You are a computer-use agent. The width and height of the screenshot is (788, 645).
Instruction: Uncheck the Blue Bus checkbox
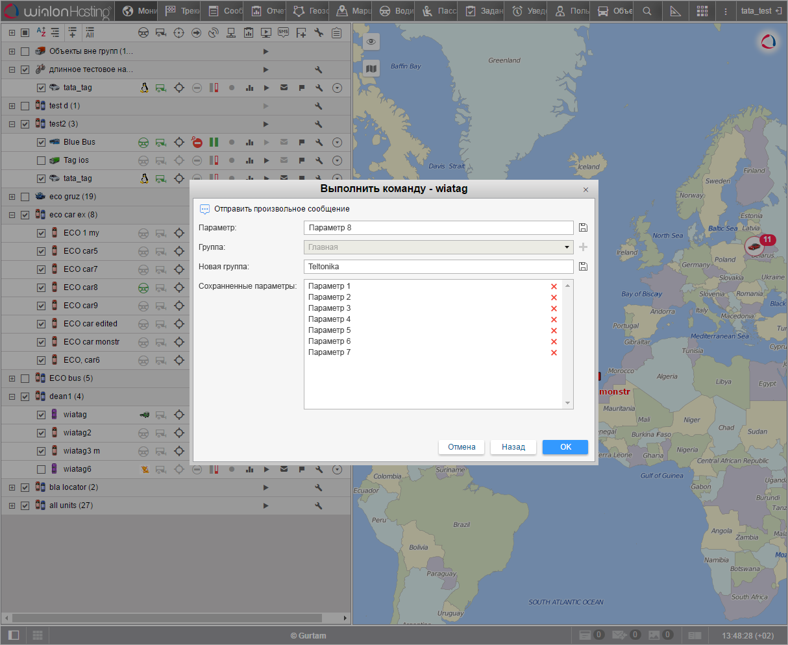pyautogui.click(x=41, y=142)
